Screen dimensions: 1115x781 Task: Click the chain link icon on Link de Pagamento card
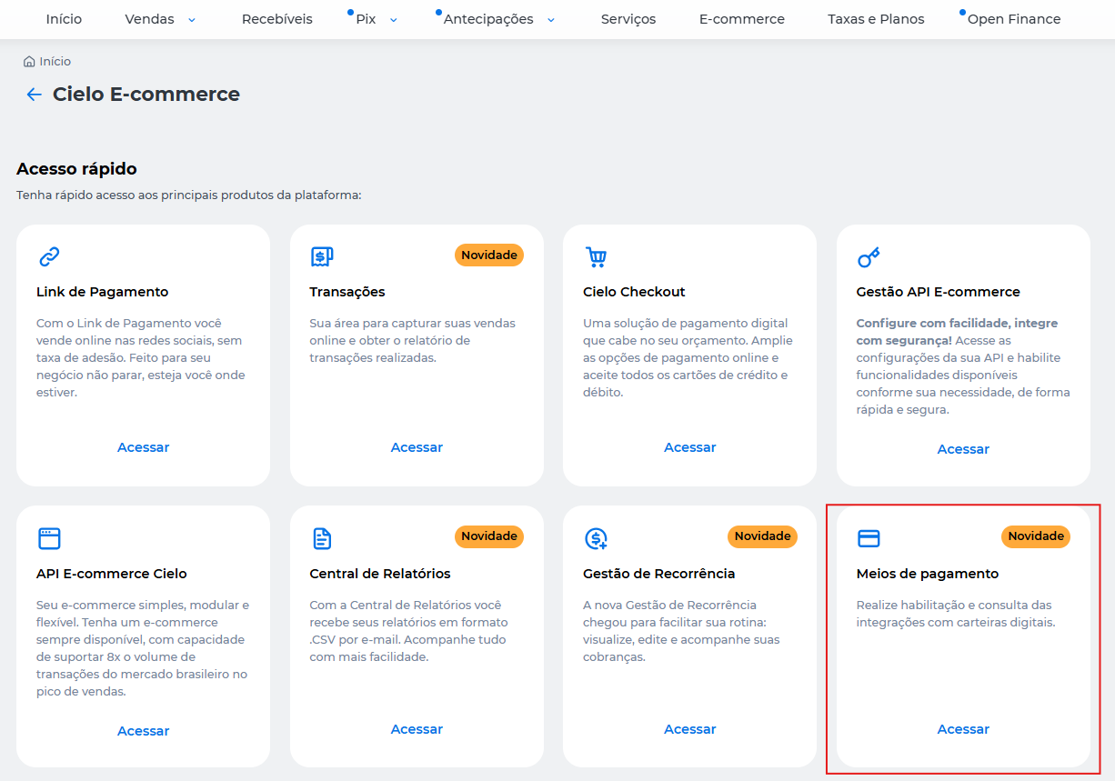click(49, 257)
